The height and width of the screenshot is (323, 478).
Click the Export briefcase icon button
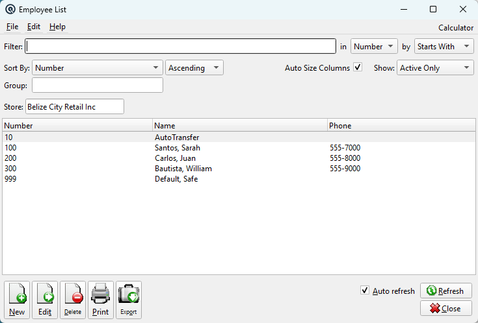click(x=129, y=300)
